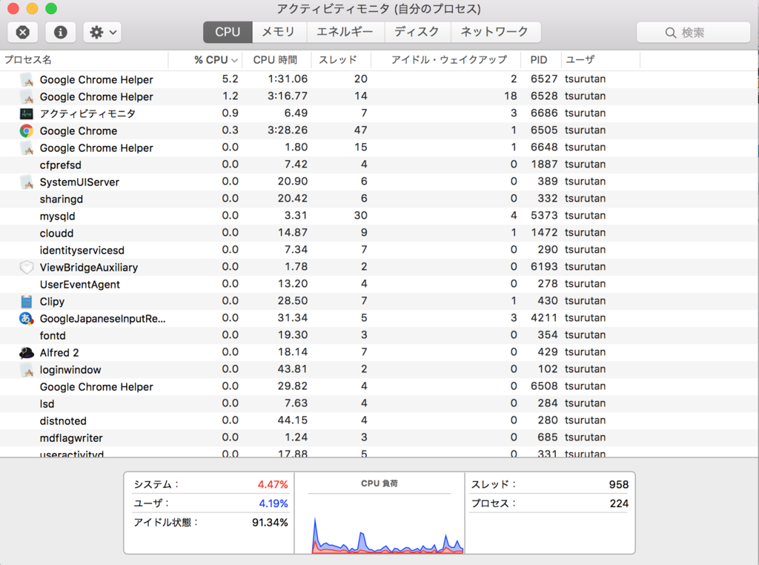Select Google Chrome Helper icon, PID 6527 row

[x=27, y=80]
